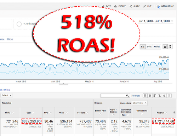Click the SHARE label in the top toolbar

137,6
